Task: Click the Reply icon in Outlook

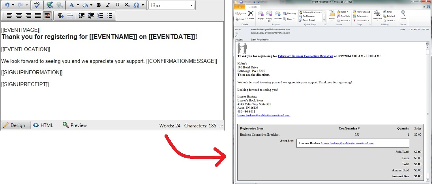Action: [261, 15]
